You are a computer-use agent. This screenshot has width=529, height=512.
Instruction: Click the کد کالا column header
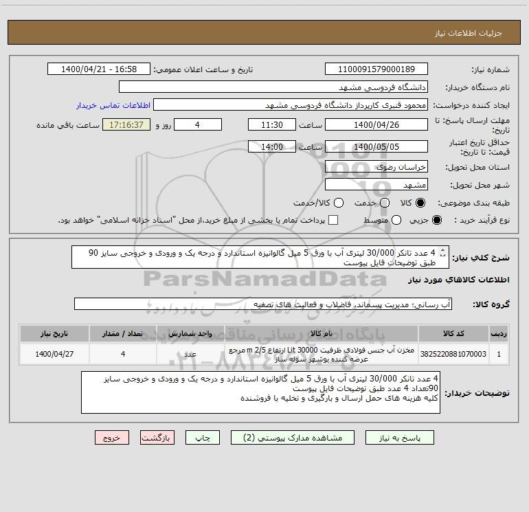point(453,333)
